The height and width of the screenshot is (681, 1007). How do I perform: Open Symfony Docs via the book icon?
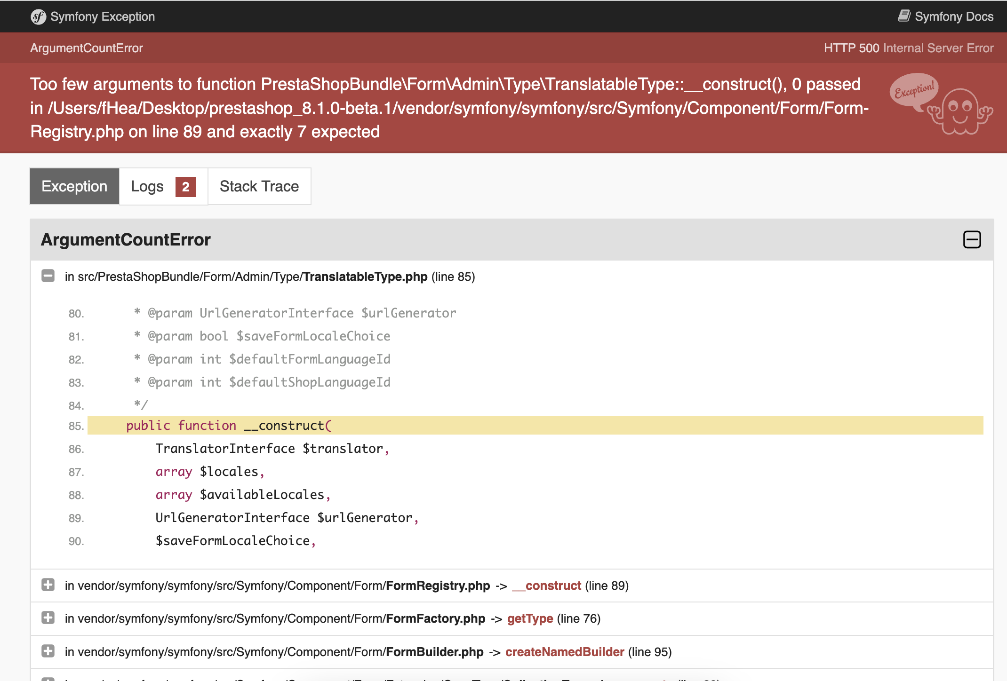(904, 16)
